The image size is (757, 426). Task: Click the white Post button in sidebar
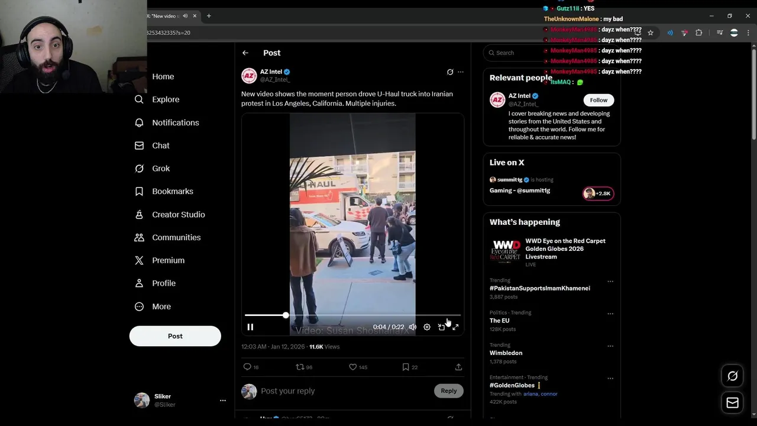coord(175,336)
